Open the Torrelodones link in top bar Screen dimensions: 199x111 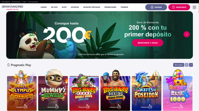pyautogui.click(x=16, y=2)
